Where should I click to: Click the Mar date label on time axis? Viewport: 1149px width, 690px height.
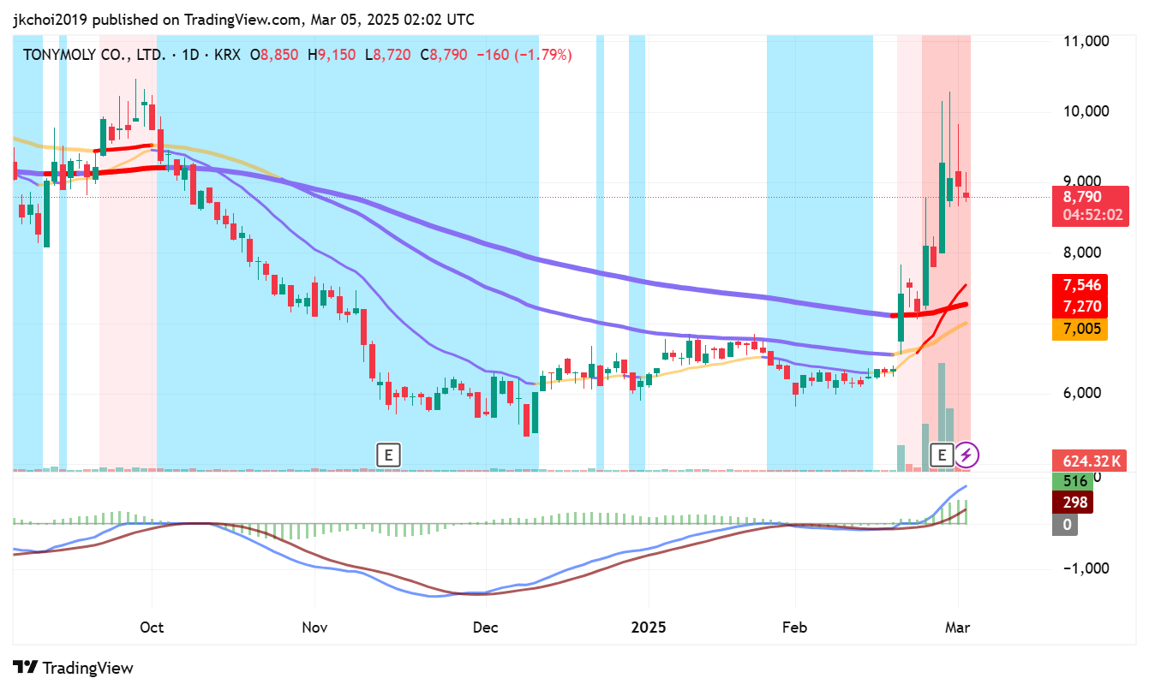tap(957, 627)
